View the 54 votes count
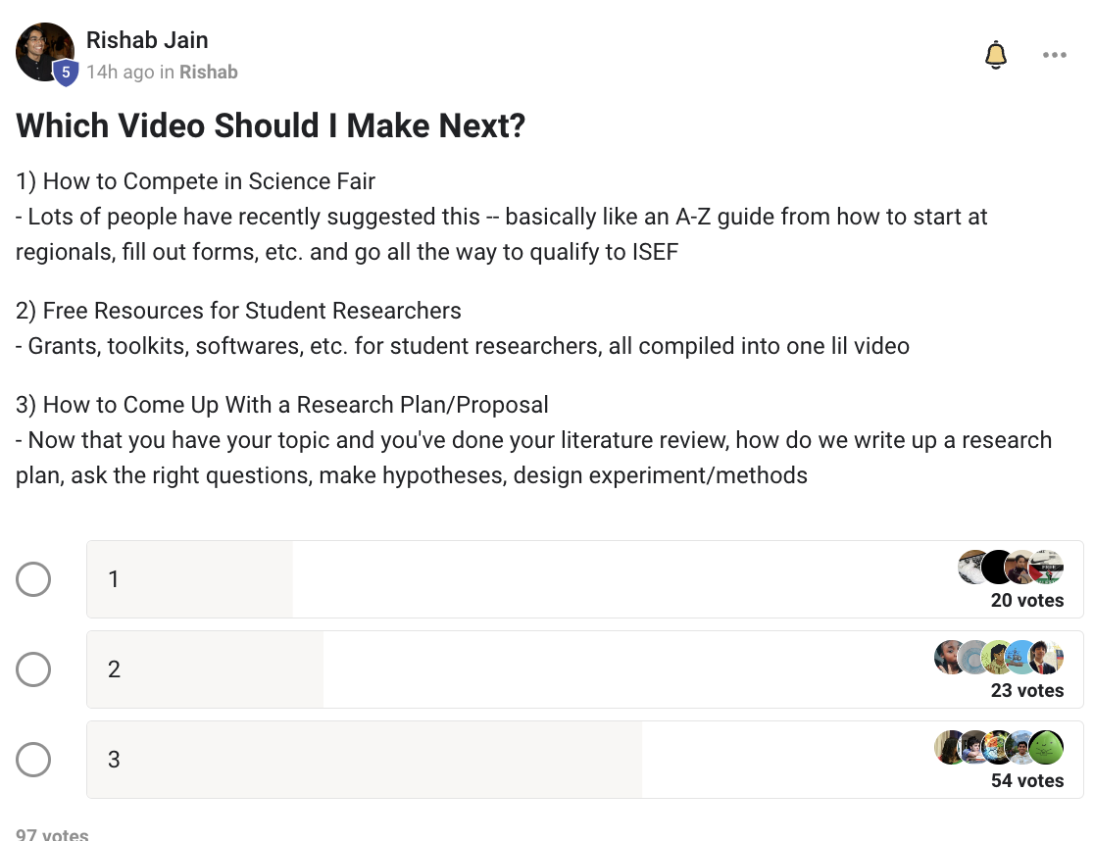This screenshot has height=841, width=1094. (1026, 781)
